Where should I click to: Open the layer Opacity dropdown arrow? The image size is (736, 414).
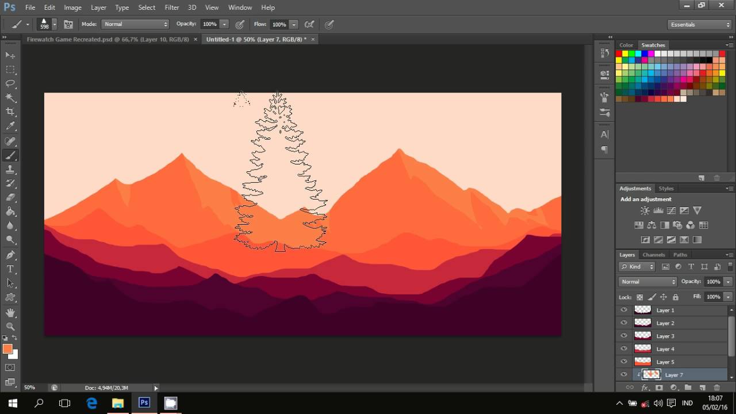coord(728,282)
